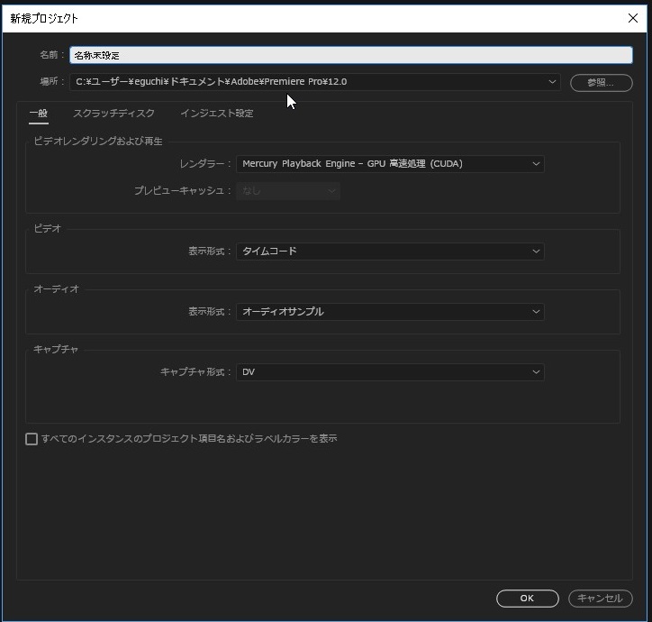The height and width of the screenshot is (622, 652).
Task: Open the ビデオ 表示形式 タイムコード dropdown
Action: click(389, 252)
